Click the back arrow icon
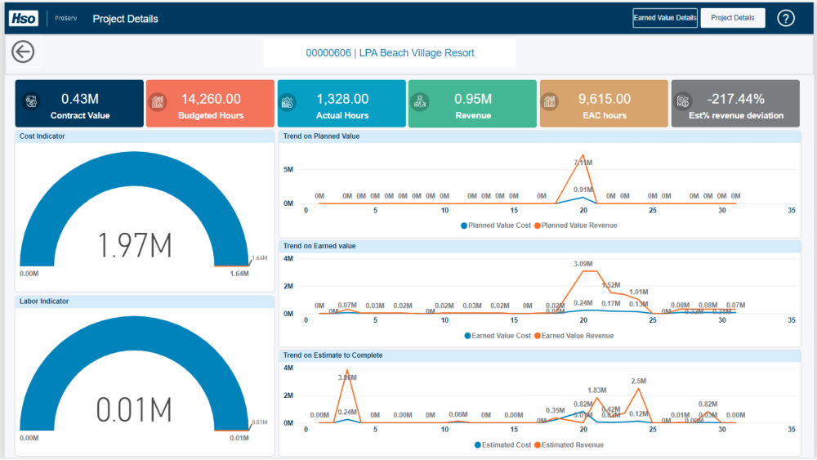Screen dimensions: 817x460 pyautogui.click(x=23, y=51)
